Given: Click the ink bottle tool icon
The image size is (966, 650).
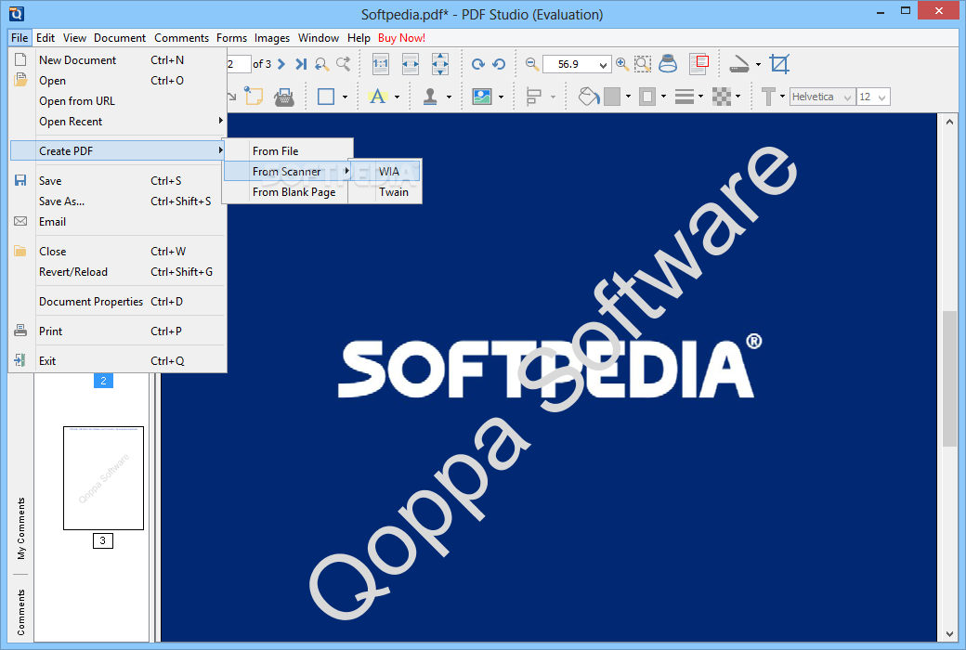Looking at the screenshot, I should pos(668,63).
